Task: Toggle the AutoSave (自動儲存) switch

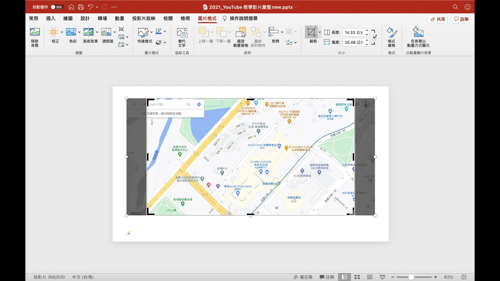Action: 57,7
